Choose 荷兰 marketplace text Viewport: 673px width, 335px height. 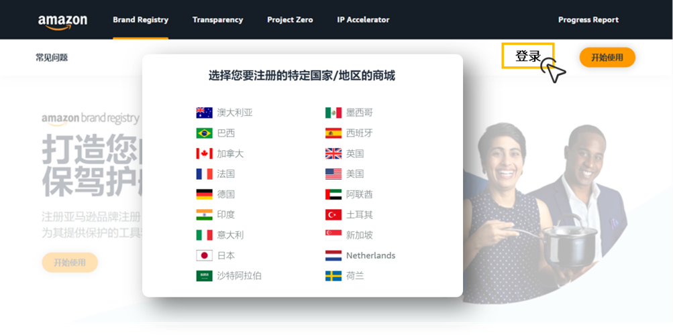(355, 275)
